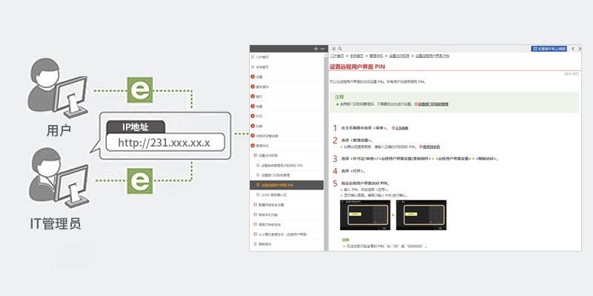Toggle the table of contents list icon

click(x=333, y=49)
